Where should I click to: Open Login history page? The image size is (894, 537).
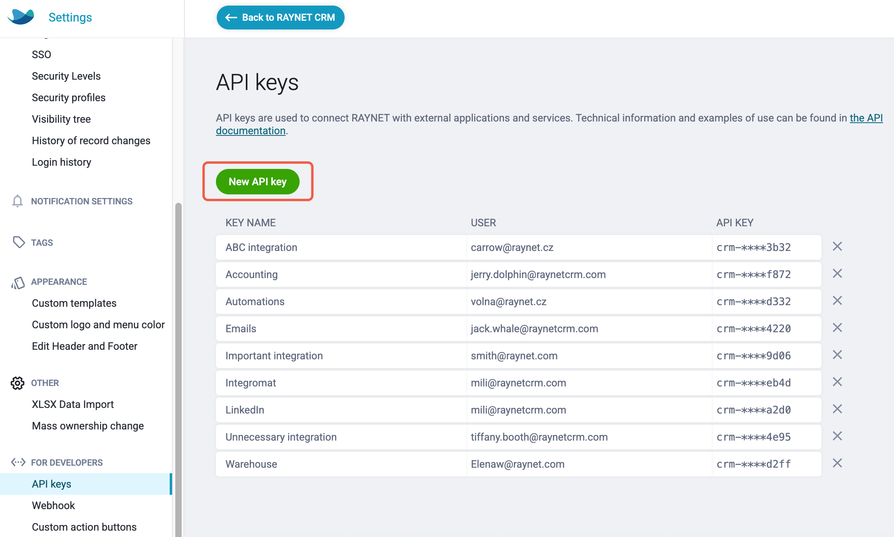tap(61, 162)
